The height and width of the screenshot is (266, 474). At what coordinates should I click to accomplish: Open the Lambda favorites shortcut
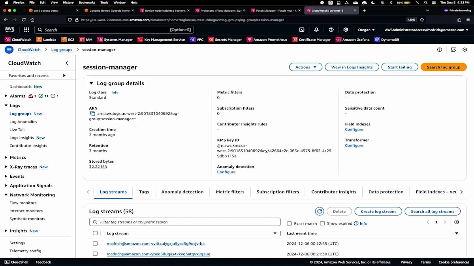point(46,39)
